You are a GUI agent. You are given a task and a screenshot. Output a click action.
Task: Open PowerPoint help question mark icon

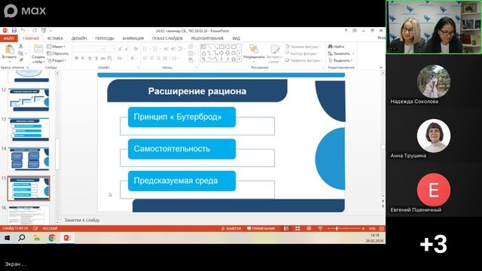point(346,31)
